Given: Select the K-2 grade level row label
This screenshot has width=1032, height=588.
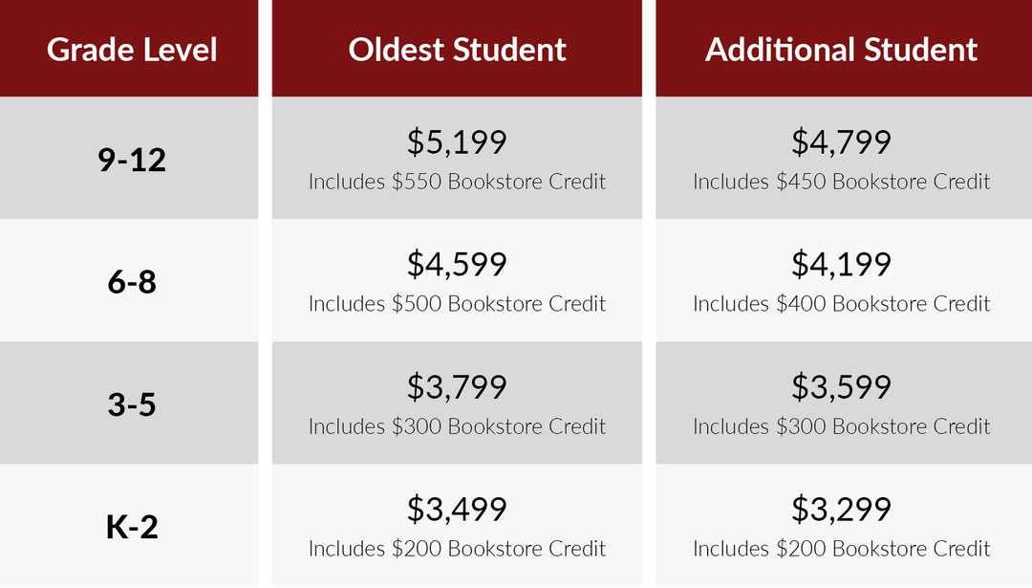Looking at the screenshot, I should click(x=132, y=527).
